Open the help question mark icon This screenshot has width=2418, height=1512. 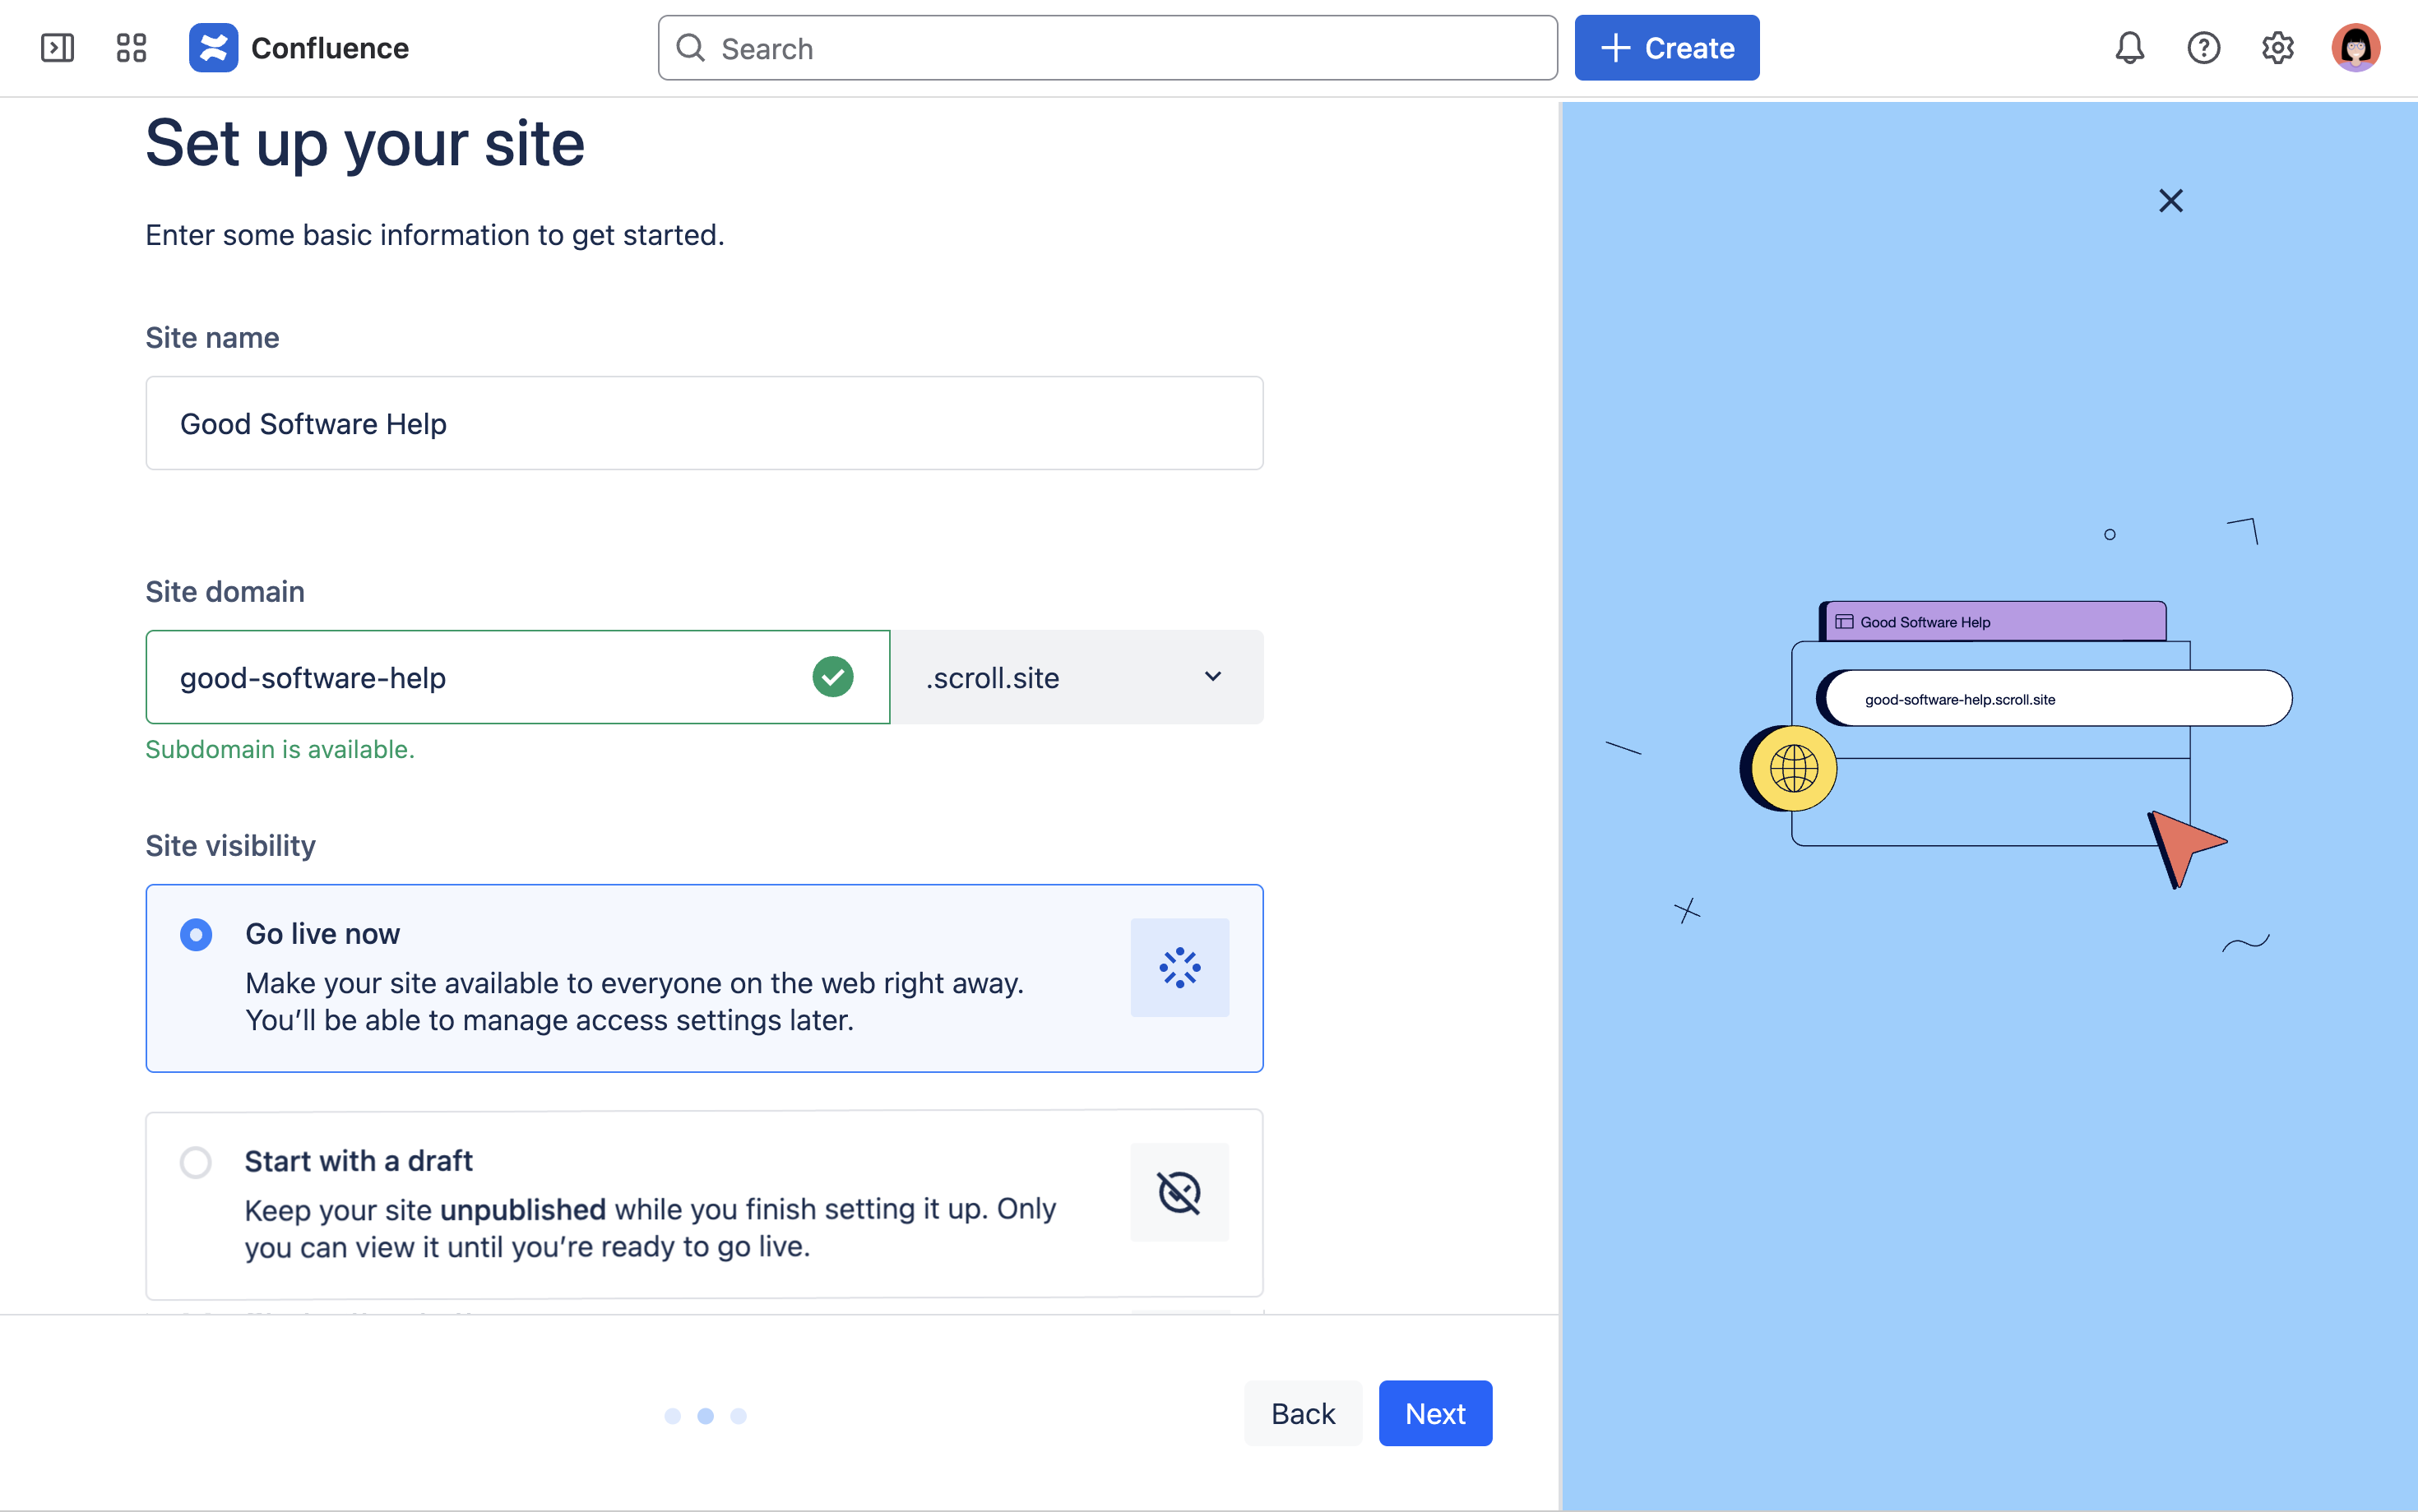tap(2203, 48)
